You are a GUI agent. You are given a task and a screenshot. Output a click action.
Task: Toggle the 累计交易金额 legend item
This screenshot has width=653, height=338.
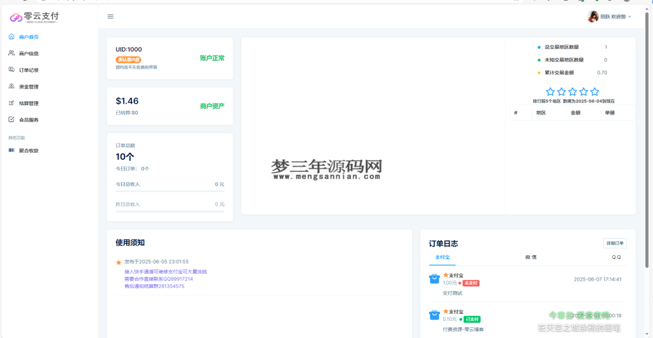[555, 73]
